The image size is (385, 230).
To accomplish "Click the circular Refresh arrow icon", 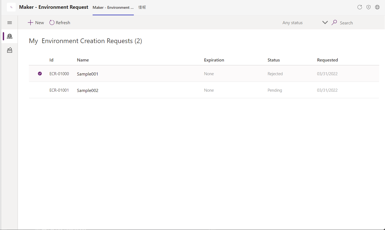I will [x=52, y=23].
